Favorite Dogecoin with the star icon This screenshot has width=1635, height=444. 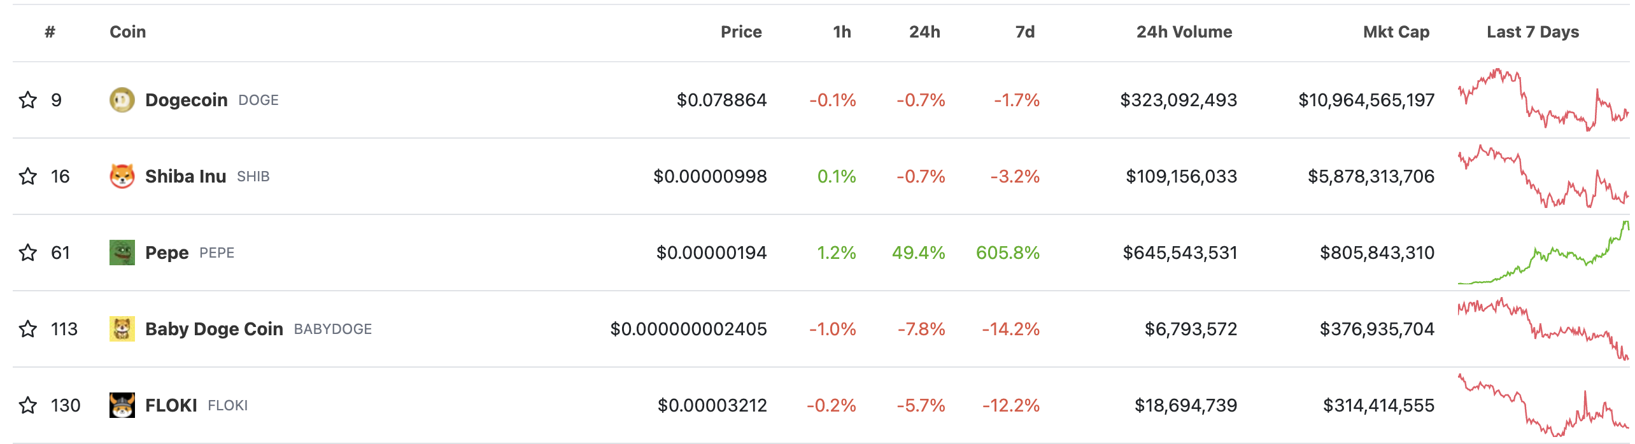(x=28, y=100)
